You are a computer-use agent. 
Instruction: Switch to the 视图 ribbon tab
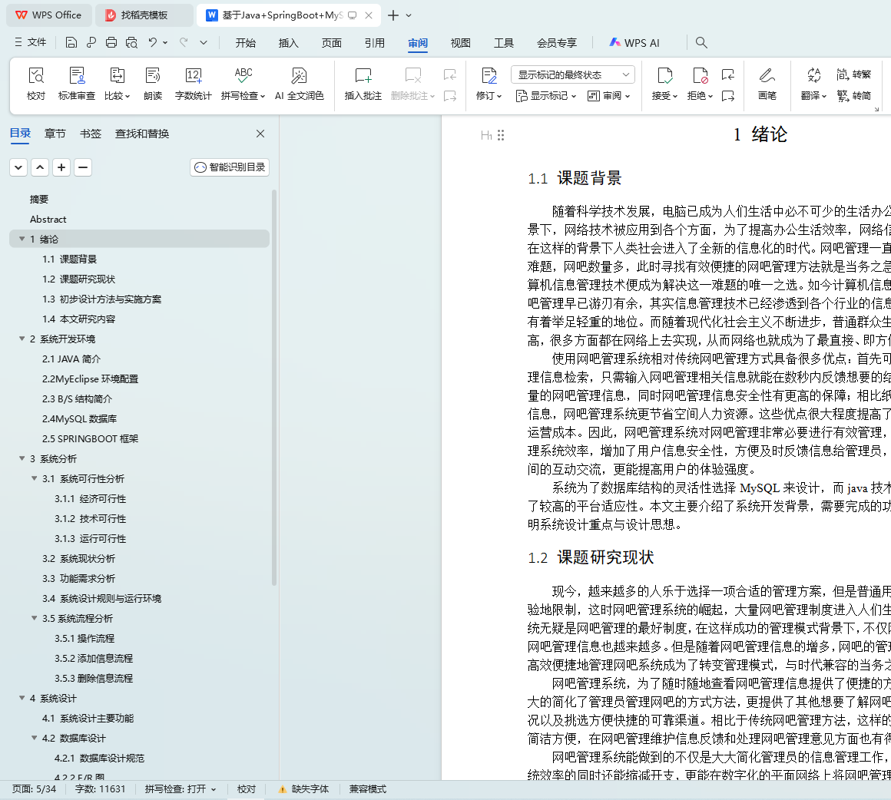[460, 43]
